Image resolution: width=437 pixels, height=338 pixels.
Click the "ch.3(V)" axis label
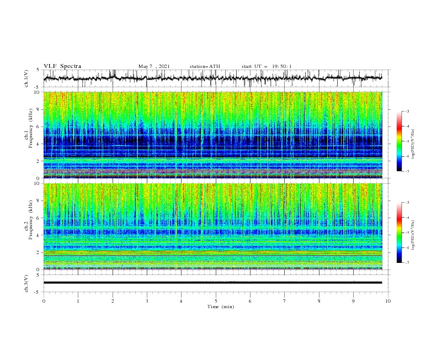26,283
